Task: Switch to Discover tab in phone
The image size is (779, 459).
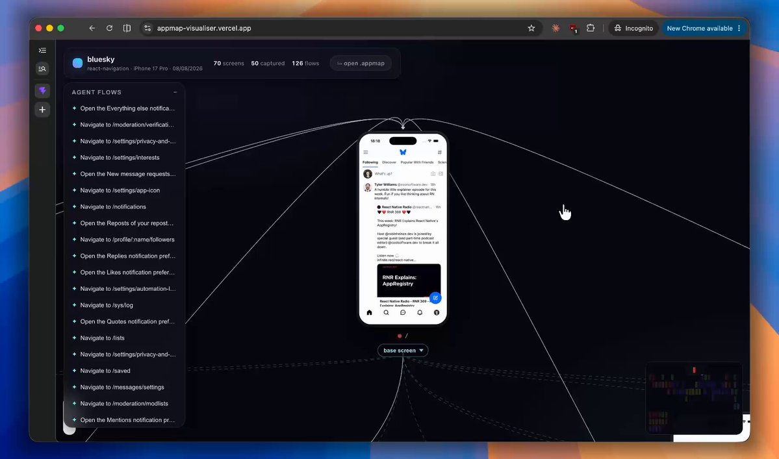Action: (x=389, y=162)
